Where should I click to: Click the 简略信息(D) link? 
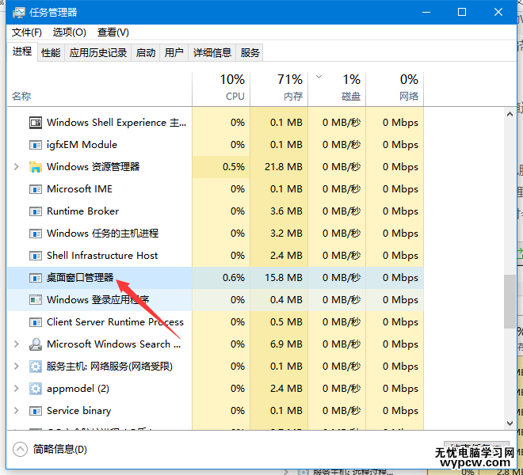(x=60, y=450)
